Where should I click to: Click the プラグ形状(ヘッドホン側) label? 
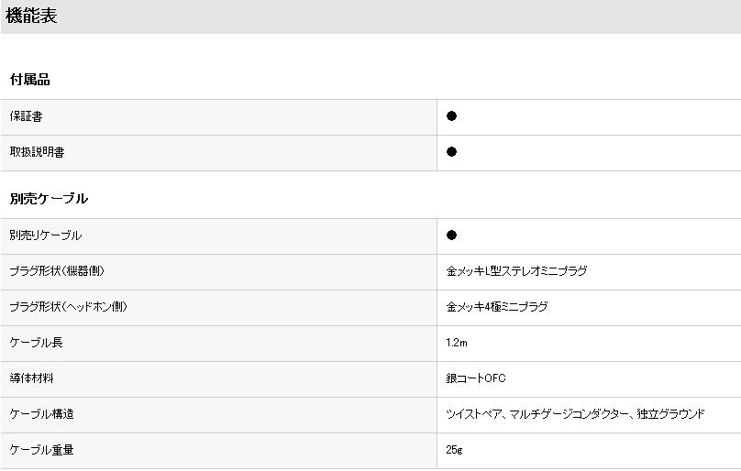coord(68,307)
